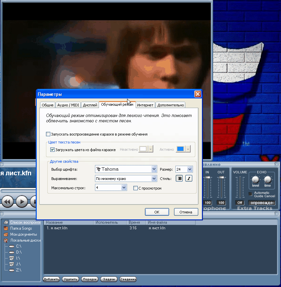
Task: Confirm settings with OK button
Action: pyautogui.click(x=157, y=212)
